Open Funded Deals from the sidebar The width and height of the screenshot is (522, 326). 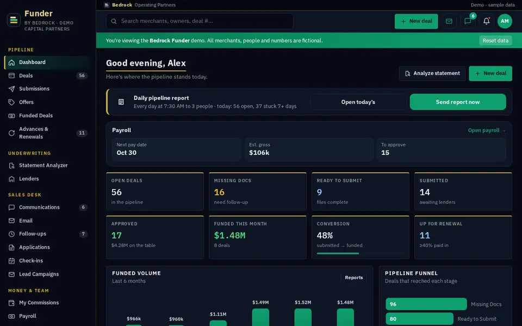47,116
